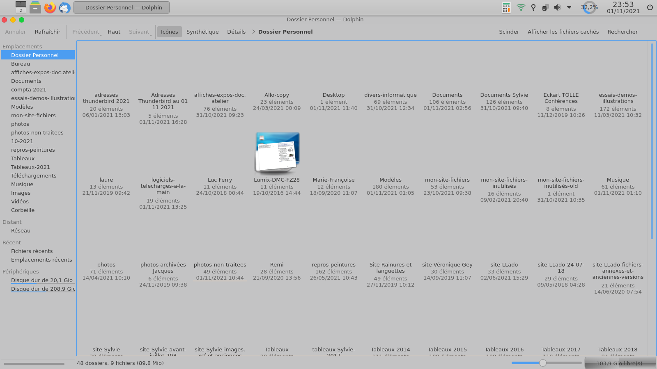
Task: Select Vidéos in the sidebar
Action: point(38,201)
